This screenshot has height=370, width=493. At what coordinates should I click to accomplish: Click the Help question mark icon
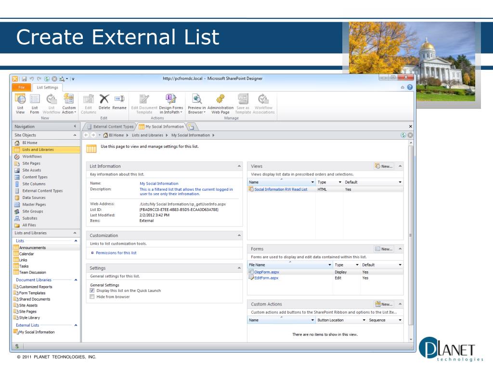tap(410, 87)
